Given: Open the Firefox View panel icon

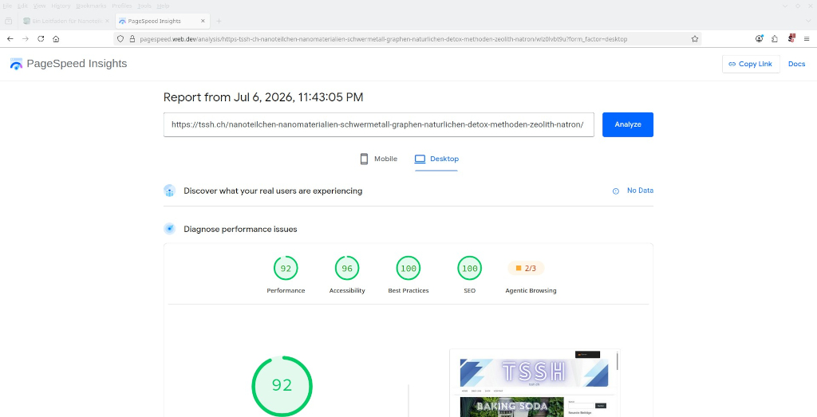Looking at the screenshot, I should (8, 21).
